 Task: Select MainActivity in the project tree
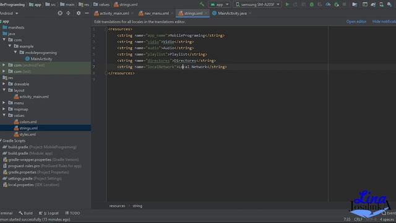coord(38,59)
